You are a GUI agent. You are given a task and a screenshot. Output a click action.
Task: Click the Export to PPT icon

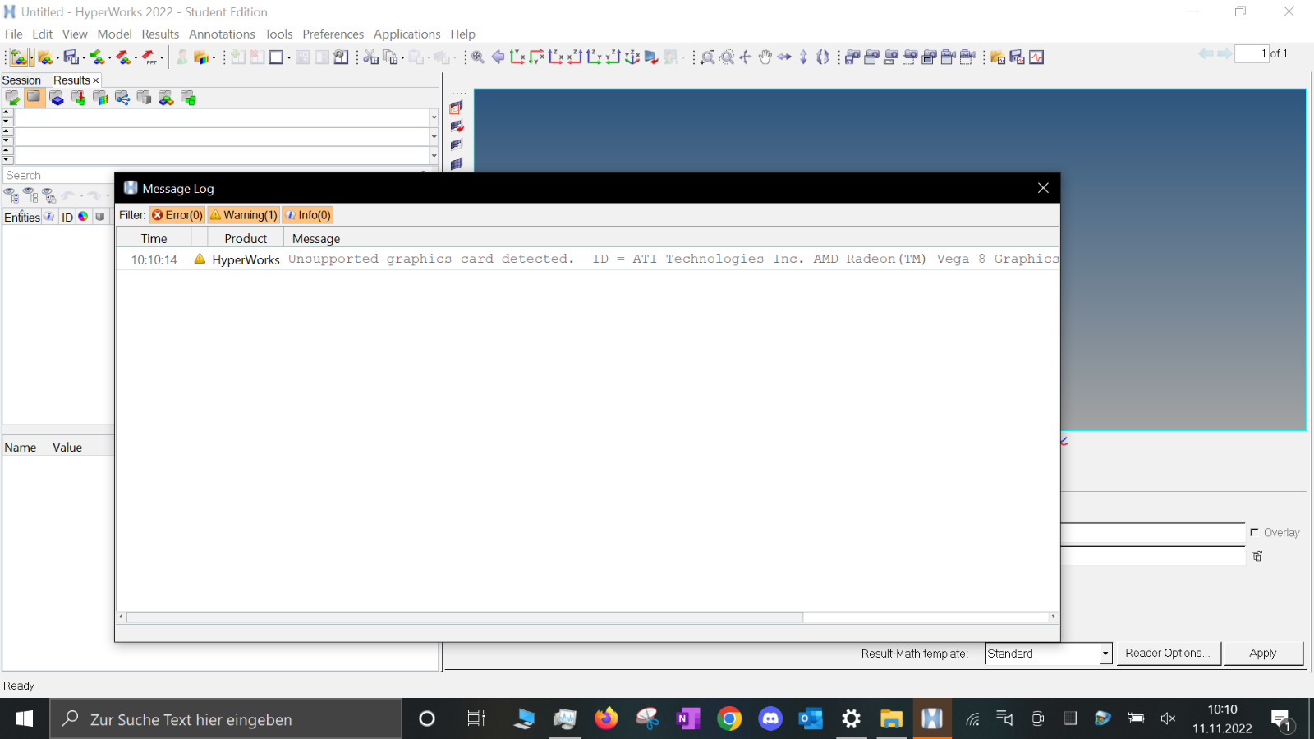[149, 57]
